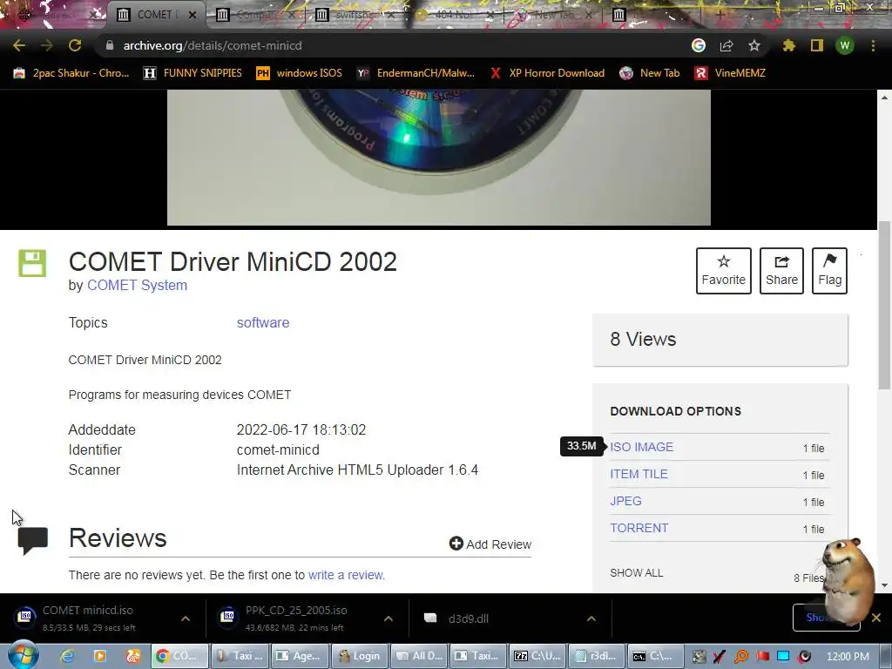Switch to the COMET browser tab
The image size is (892, 669).
coord(155,14)
